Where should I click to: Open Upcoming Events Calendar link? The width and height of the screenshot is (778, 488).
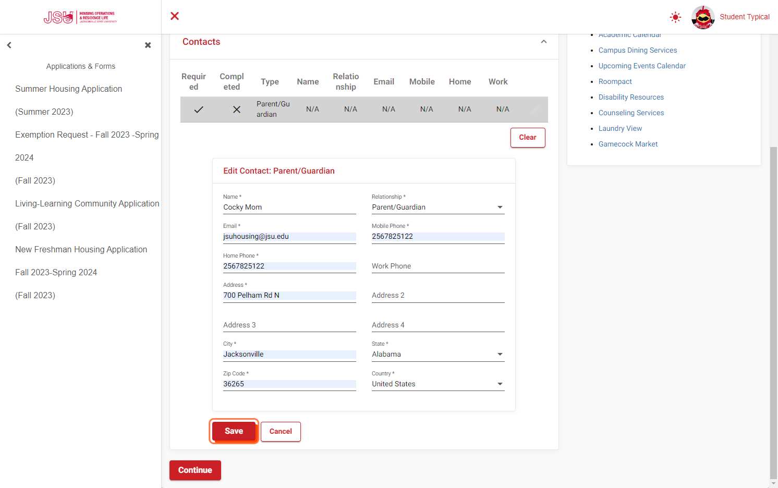pyautogui.click(x=642, y=66)
